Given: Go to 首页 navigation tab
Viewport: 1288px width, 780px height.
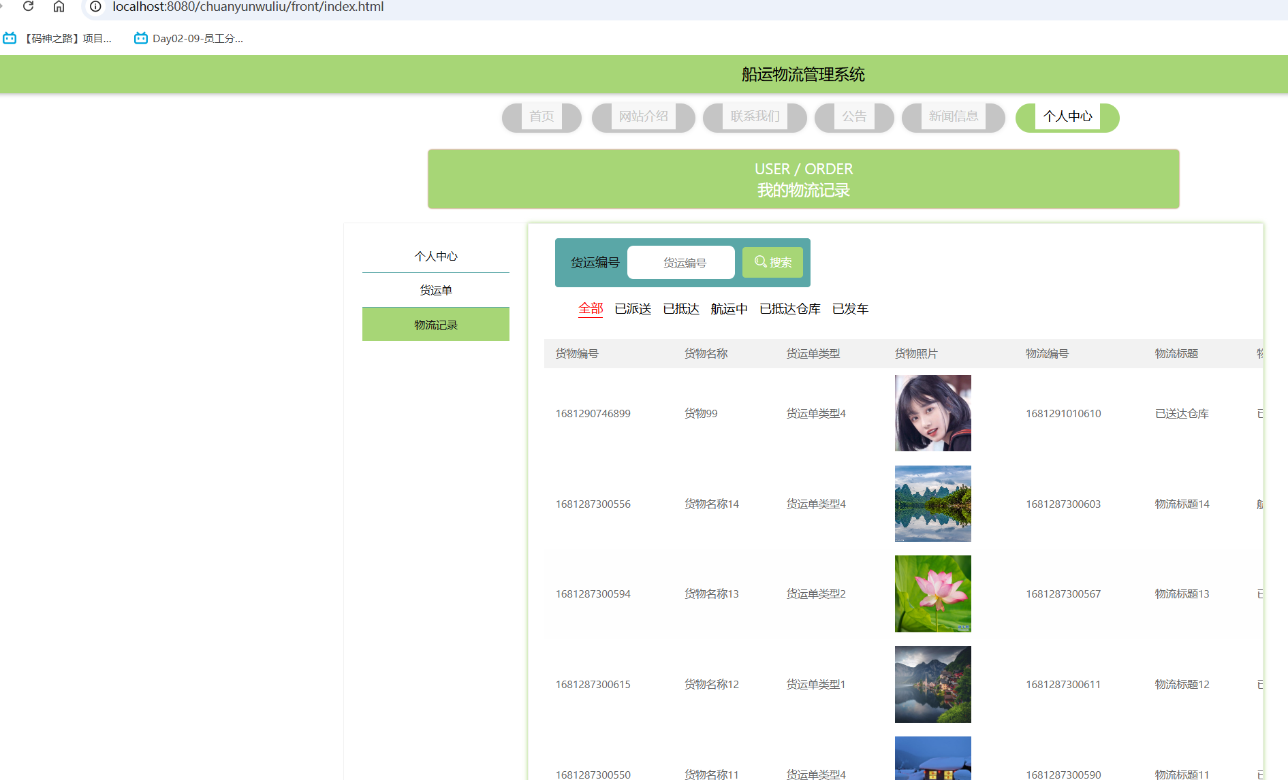Looking at the screenshot, I should tap(541, 117).
